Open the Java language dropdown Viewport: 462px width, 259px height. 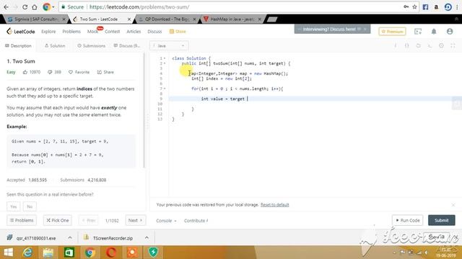(x=169, y=46)
